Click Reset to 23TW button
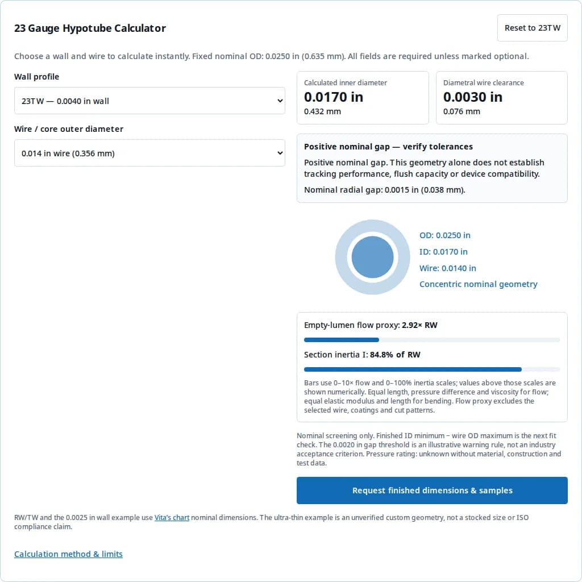The image size is (582, 582). [x=532, y=28]
